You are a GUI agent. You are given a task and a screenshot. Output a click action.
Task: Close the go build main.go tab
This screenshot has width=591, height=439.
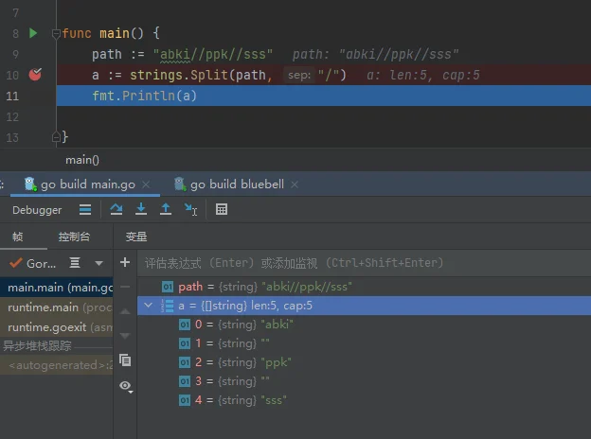pos(146,184)
